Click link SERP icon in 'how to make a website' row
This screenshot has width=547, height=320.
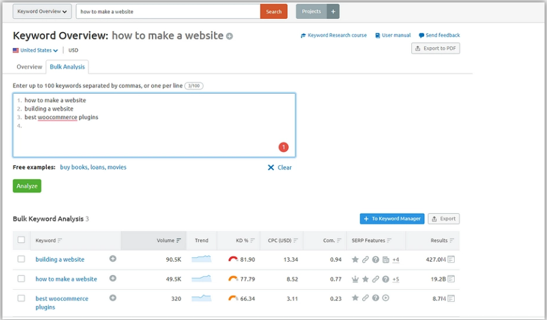(x=376, y=279)
